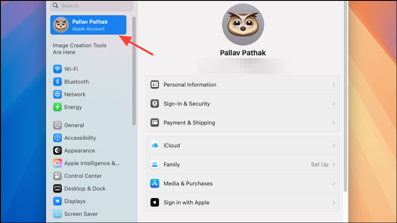The image size is (397, 223).
Task: Click the Sign-In & Security text
Action: (186, 103)
